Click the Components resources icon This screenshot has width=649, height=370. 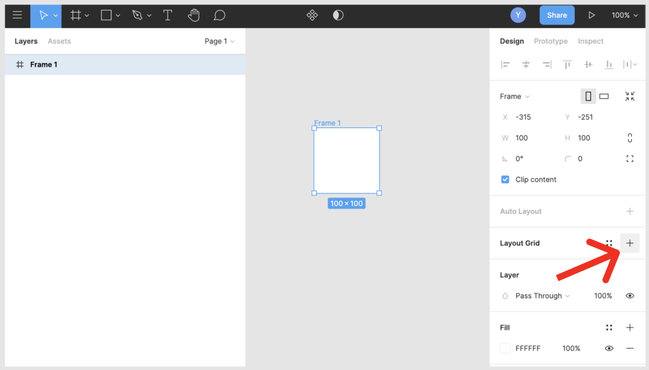point(312,15)
